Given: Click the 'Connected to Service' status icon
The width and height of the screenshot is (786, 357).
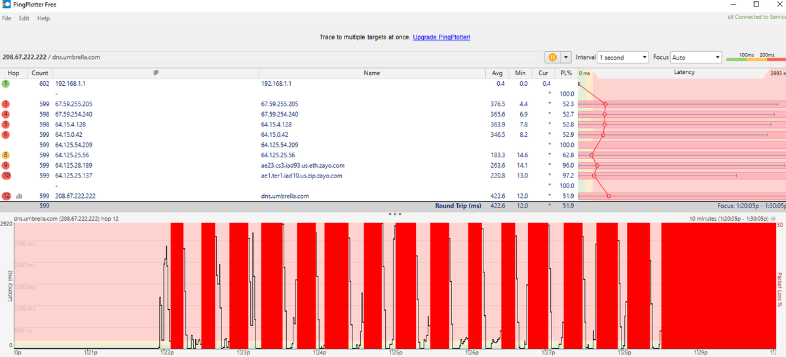Looking at the screenshot, I should pyautogui.click(x=730, y=17).
